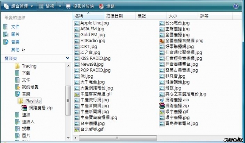
Task: Select ICRT.jpg file icon
Action: click(77, 47)
